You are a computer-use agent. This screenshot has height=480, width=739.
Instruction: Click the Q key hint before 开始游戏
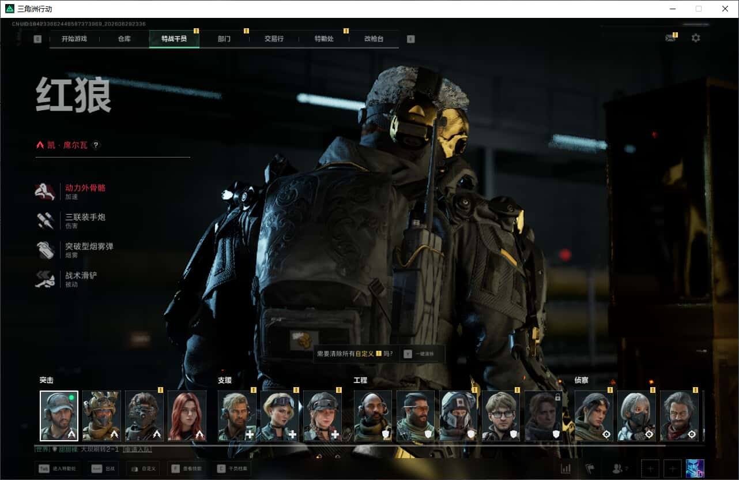click(x=38, y=39)
